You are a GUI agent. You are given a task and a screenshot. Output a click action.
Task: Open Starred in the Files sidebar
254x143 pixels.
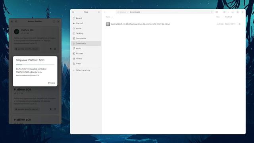tap(86, 23)
